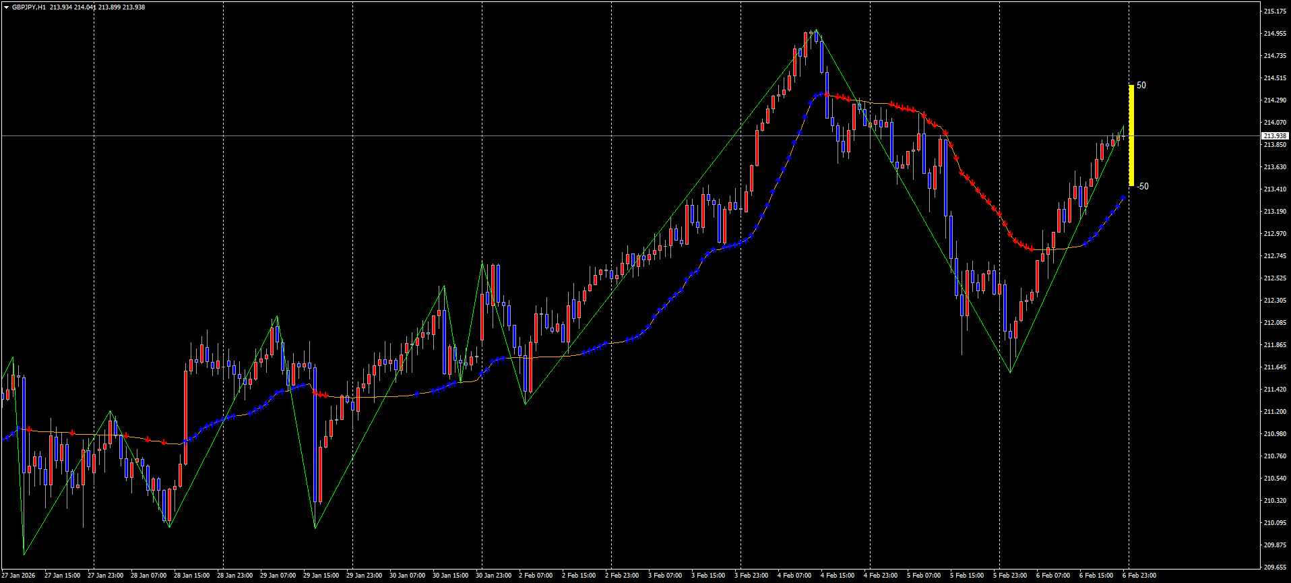
Task: Click the first red arrow after the 4 Feb peak
Action: 827,95
